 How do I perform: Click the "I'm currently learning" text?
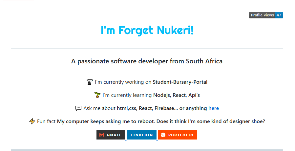pos(127,95)
